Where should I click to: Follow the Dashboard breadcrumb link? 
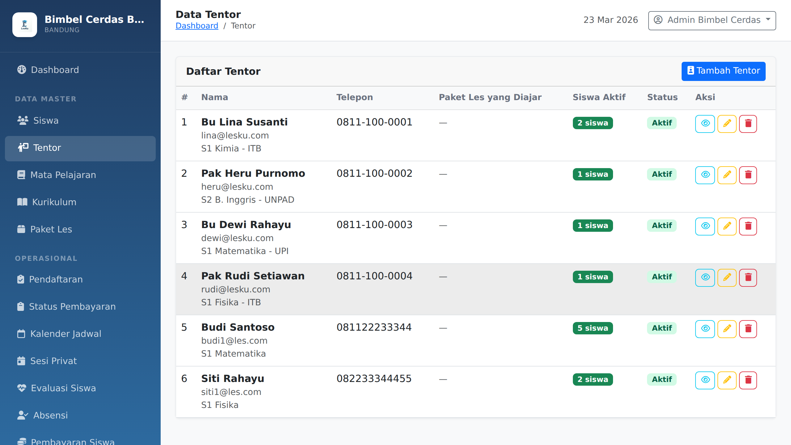[x=197, y=26]
